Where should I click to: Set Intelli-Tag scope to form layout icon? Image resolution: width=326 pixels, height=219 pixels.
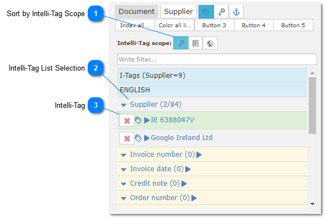pos(195,43)
